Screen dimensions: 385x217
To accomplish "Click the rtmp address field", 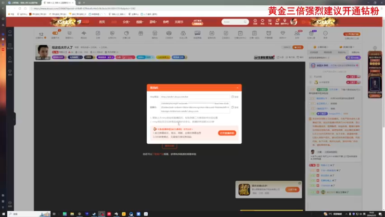I will pyautogui.click(x=195, y=97).
